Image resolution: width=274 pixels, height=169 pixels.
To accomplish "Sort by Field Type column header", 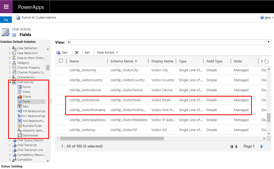I will tap(214, 61).
